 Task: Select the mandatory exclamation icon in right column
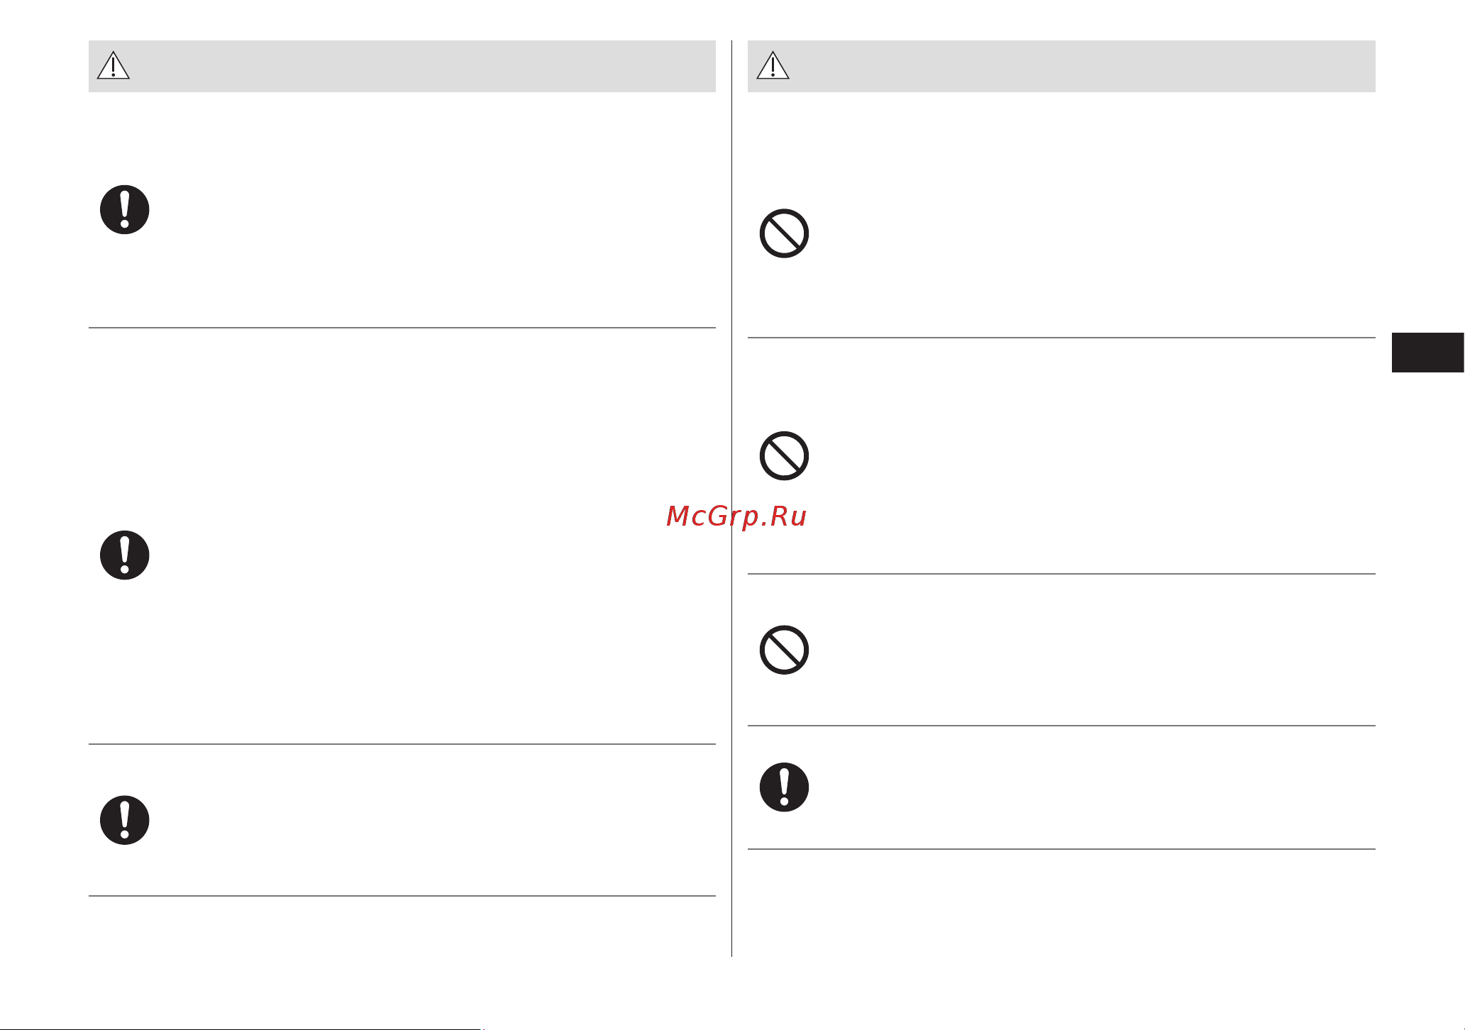[x=785, y=787]
